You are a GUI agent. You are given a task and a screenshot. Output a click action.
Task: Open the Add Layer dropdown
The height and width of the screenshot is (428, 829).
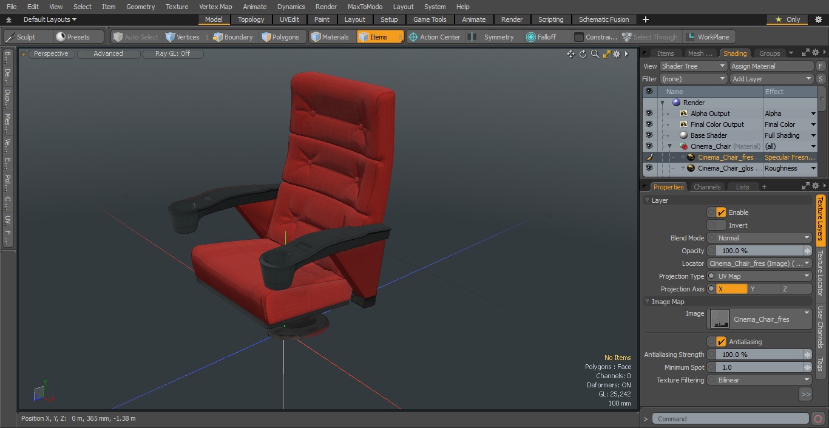tap(771, 79)
